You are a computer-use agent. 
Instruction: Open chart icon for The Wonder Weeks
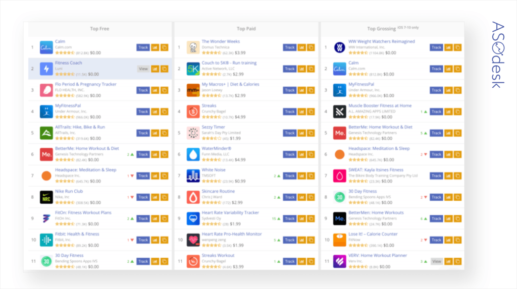point(302,47)
